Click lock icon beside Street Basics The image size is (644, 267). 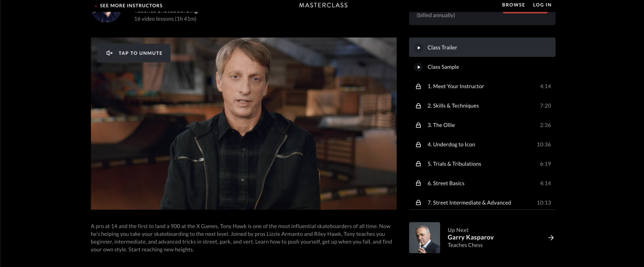(418, 183)
